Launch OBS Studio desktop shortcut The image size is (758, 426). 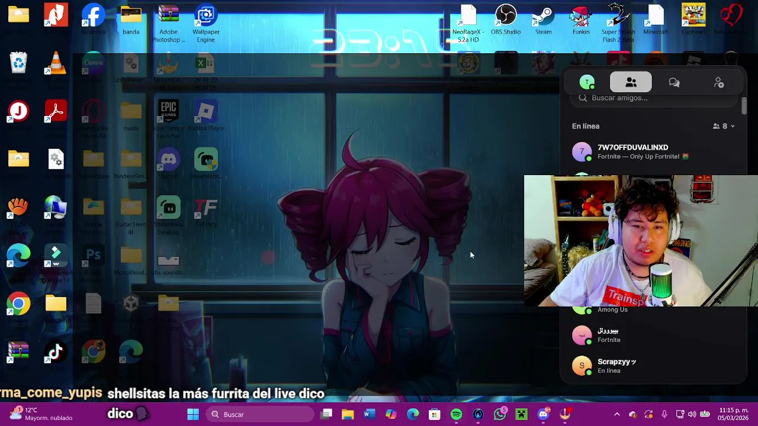(506, 20)
